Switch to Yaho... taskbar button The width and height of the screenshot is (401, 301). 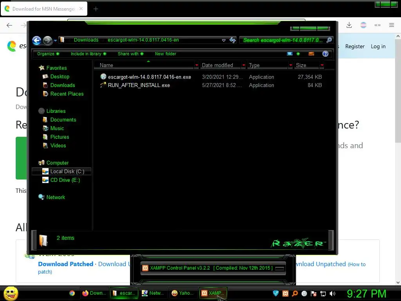pyautogui.click(x=182, y=293)
